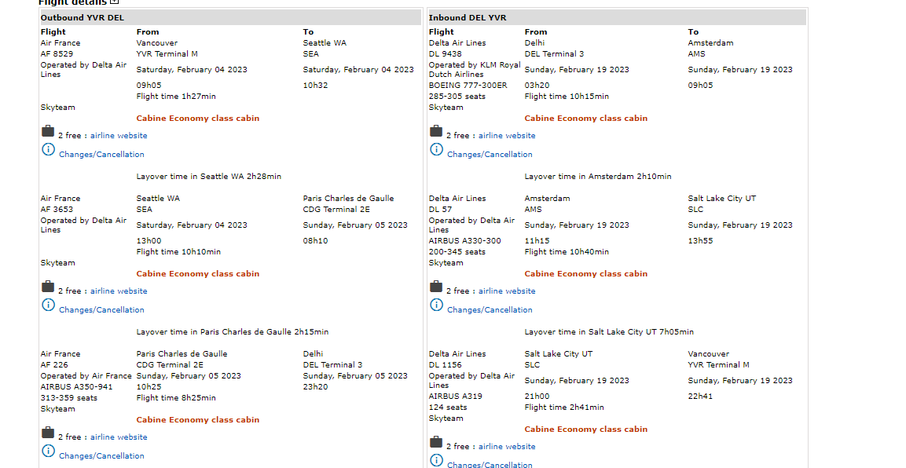This screenshot has height=468, width=906.
Task: Open Changes/Cancellation for Seattle to Paris flight
Action: click(x=101, y=310)
